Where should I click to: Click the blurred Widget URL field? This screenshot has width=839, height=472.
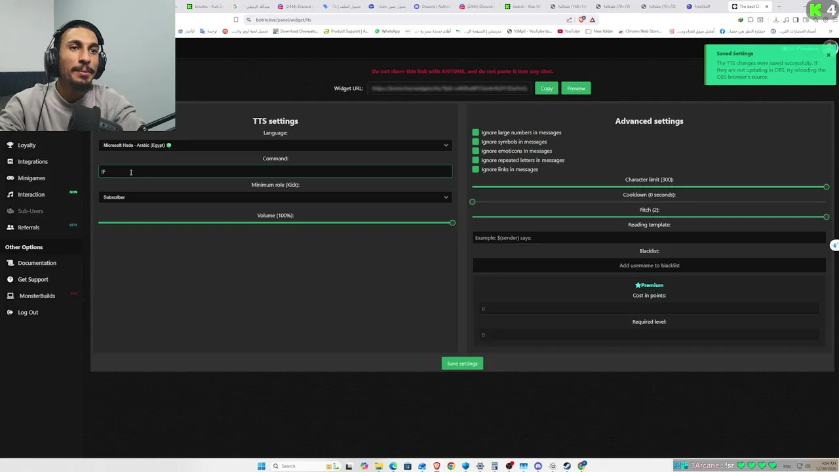tap(449, 88)
